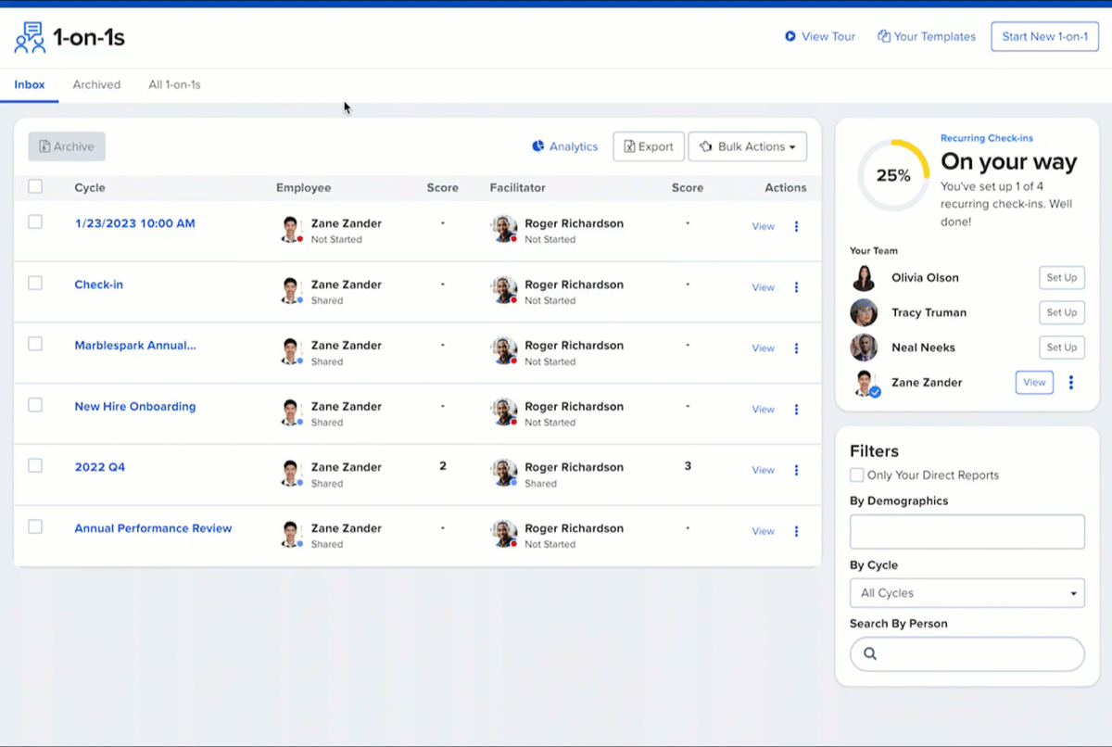Click the Start New 1-on-1 button

click(x=1044, y=37)
